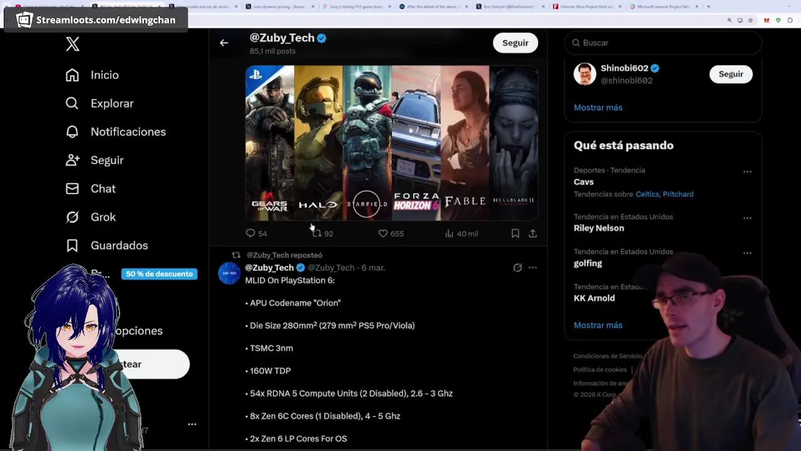This screenshot has width=801, height=451.
Task: Click the Chat envelope icon
Action: [73, 189]
